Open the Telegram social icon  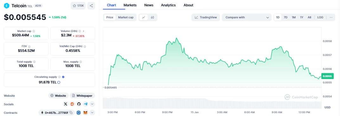pyautogui.click(x=86, y=104)
